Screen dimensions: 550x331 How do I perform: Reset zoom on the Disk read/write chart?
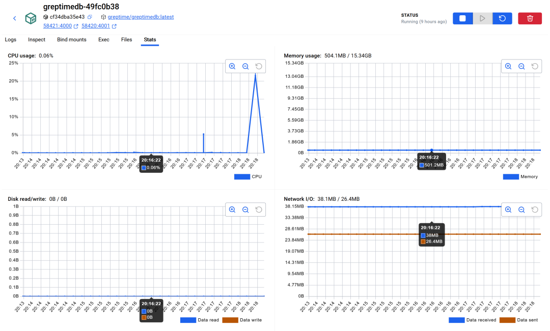[x=259, y=209]
